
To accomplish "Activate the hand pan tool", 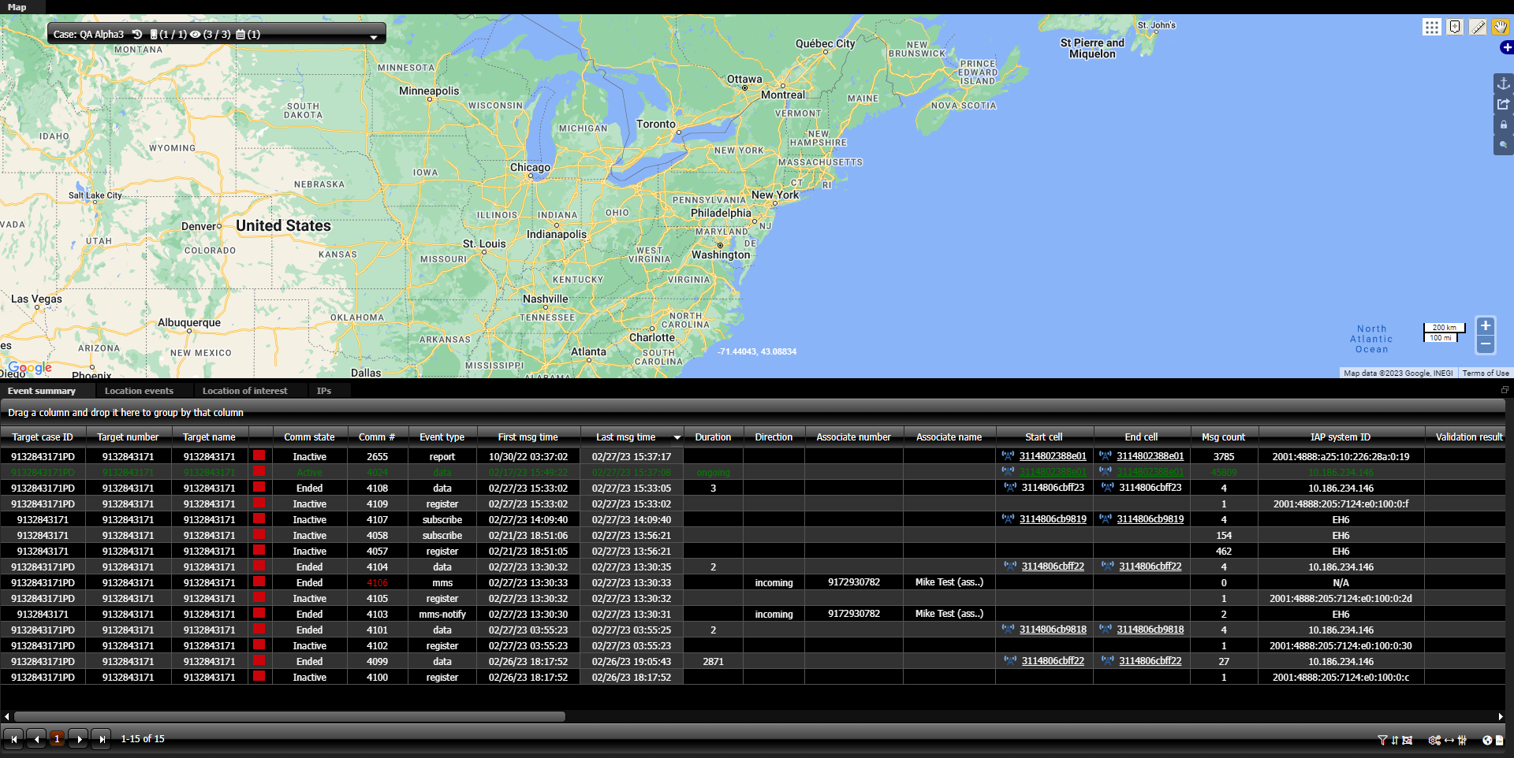I will pyautogui.click(x=1500, y=28).
